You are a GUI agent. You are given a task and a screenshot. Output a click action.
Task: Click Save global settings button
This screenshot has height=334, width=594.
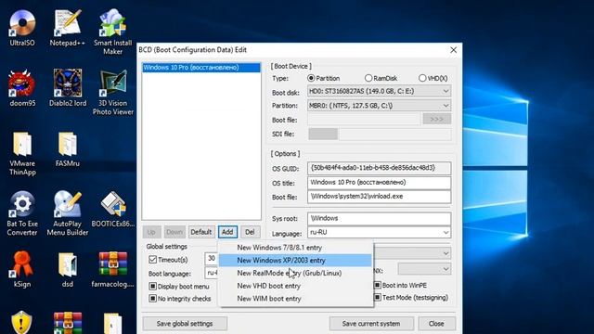(185, 324)
